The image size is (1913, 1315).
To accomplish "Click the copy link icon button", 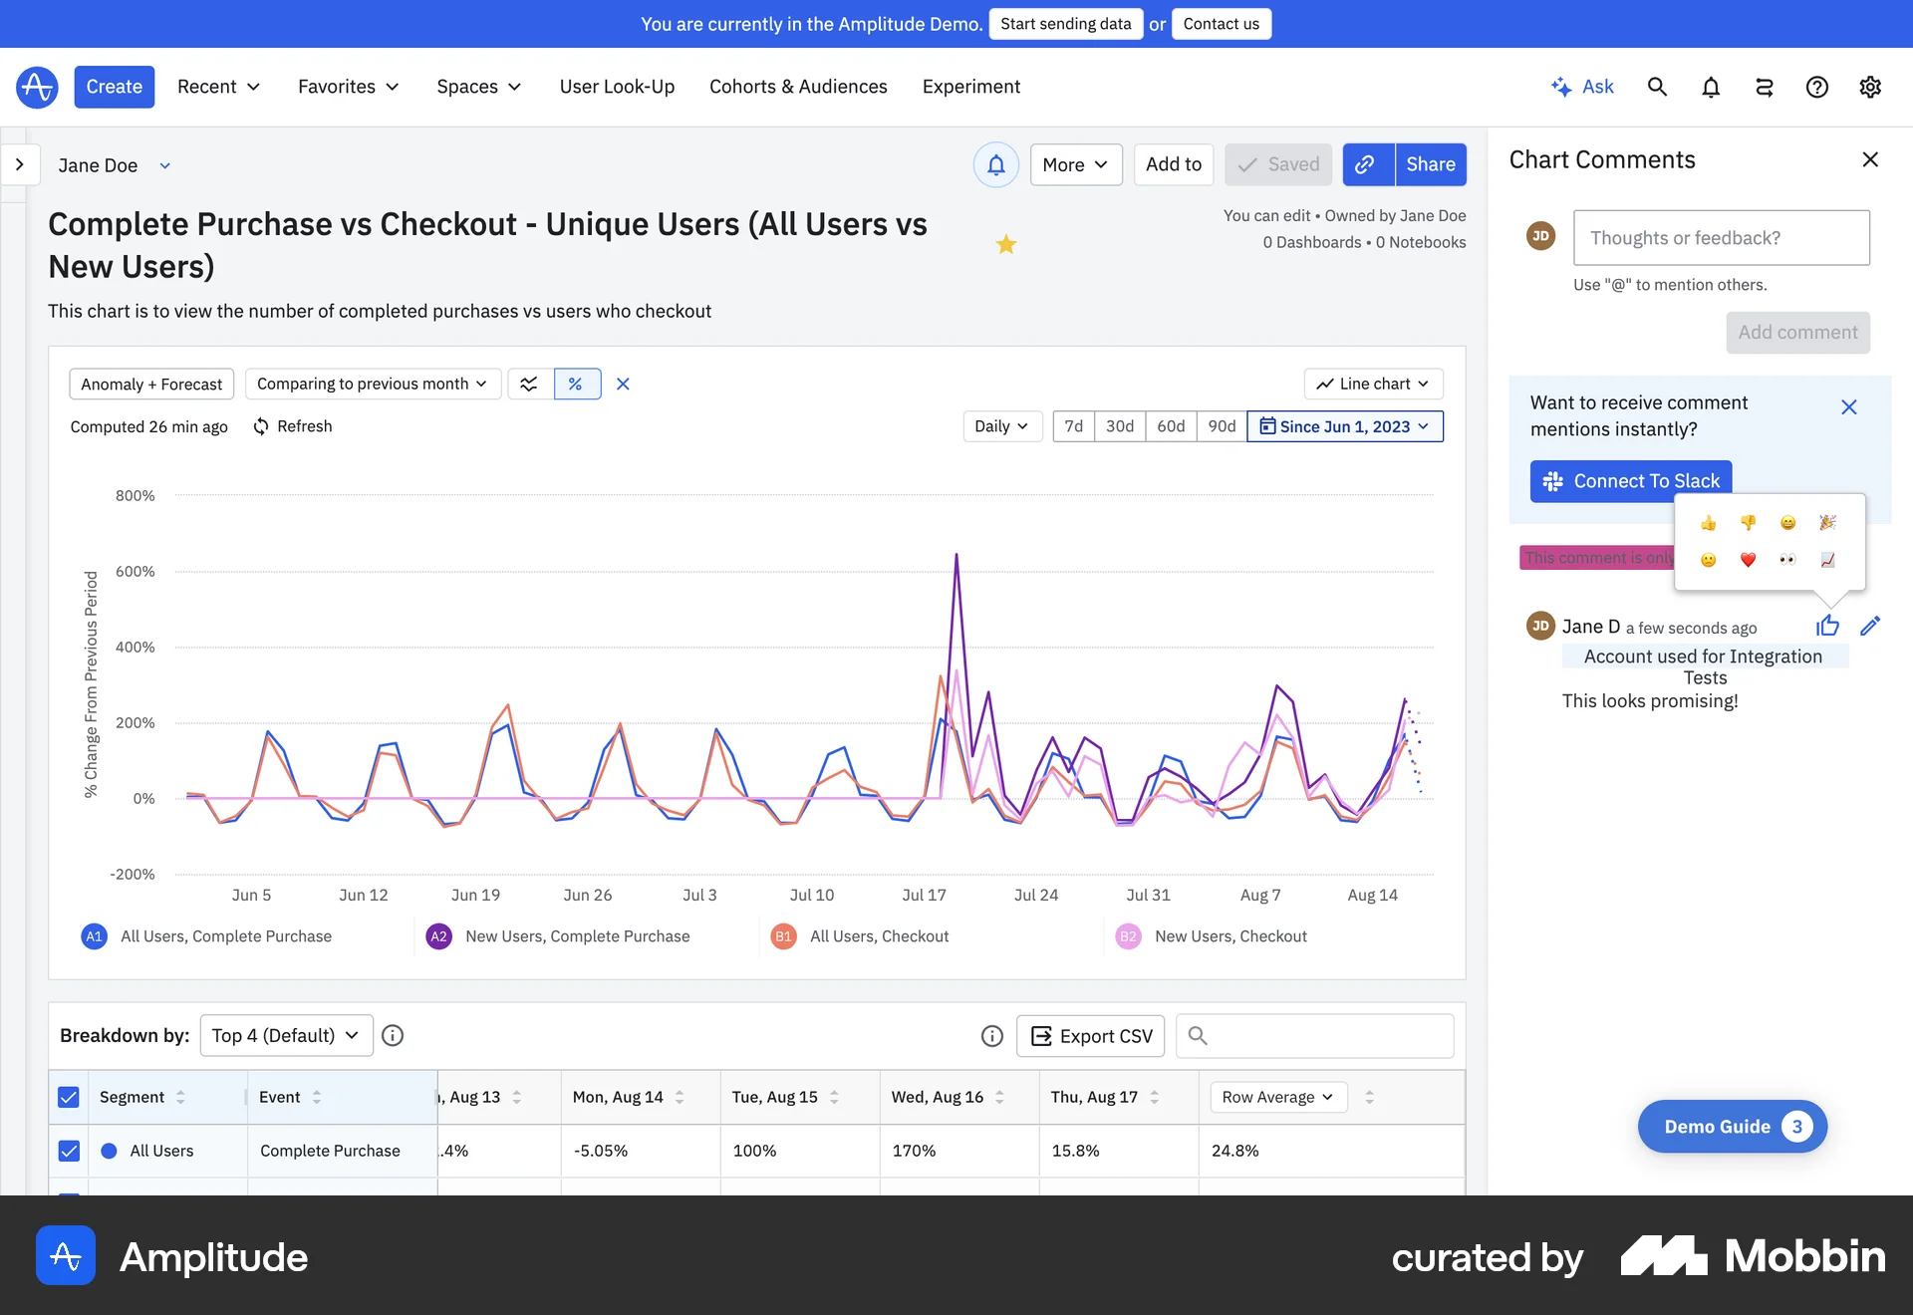I will click(1366, 164).
